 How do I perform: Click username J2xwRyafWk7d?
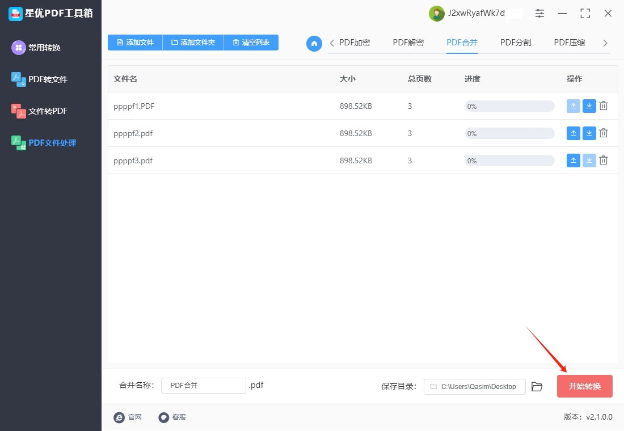pos(477,13)
